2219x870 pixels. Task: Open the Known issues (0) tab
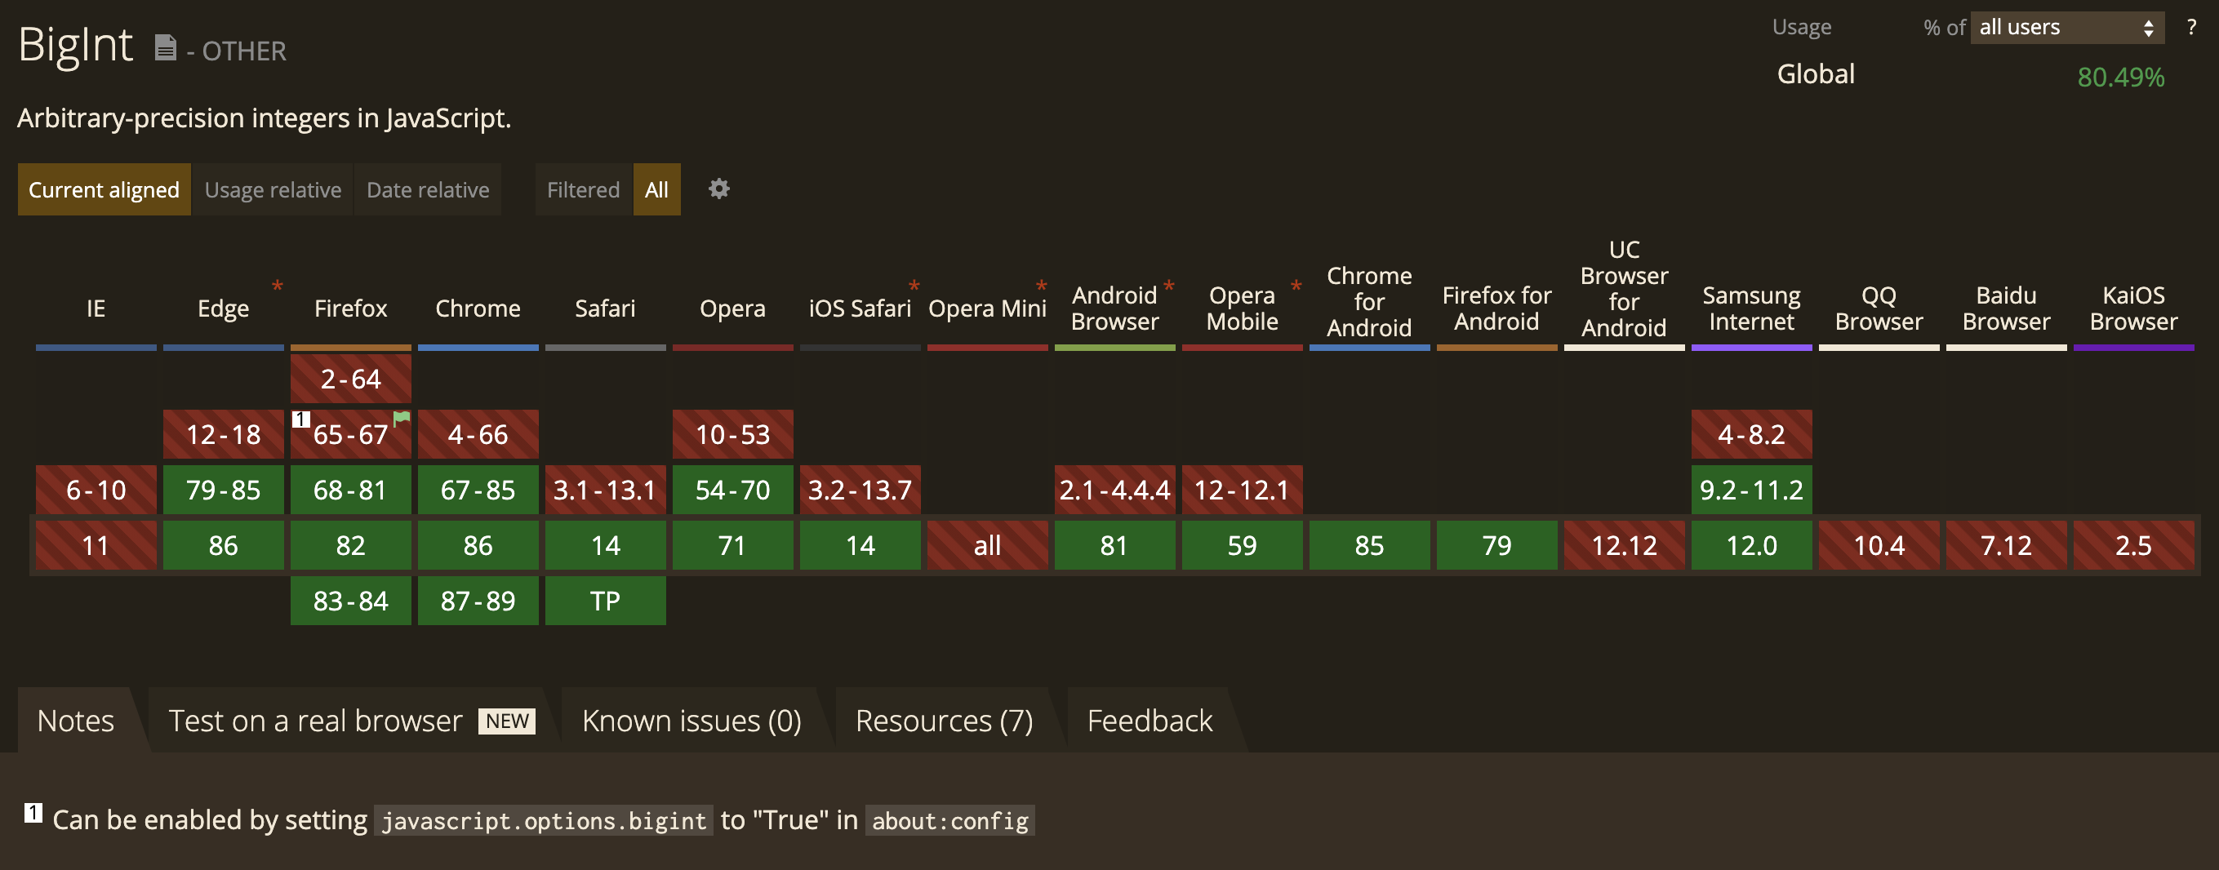[x=691, y=720]
